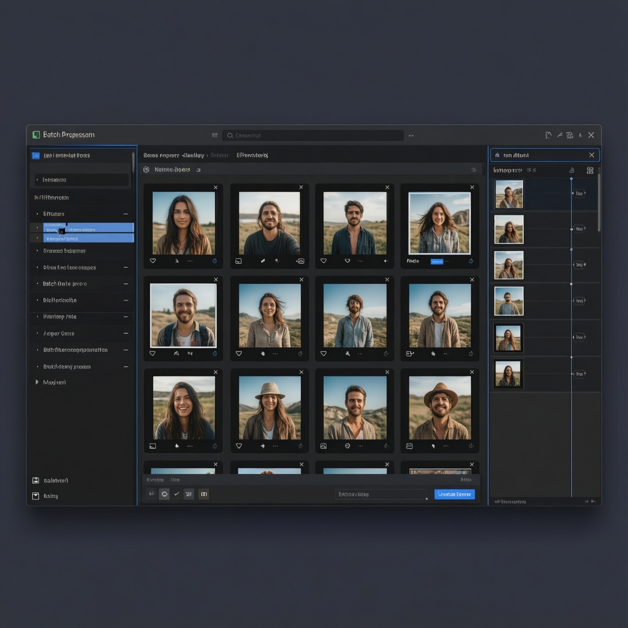Click export image icon under dark-sweater man's photo

(x=300, y=261)
